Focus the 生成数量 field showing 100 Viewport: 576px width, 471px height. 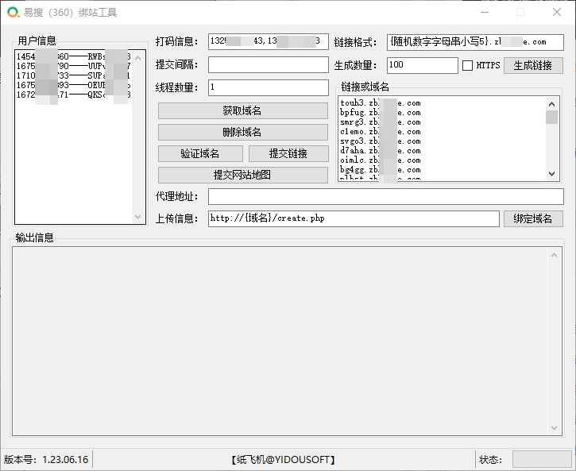click(x=422, y=65)
